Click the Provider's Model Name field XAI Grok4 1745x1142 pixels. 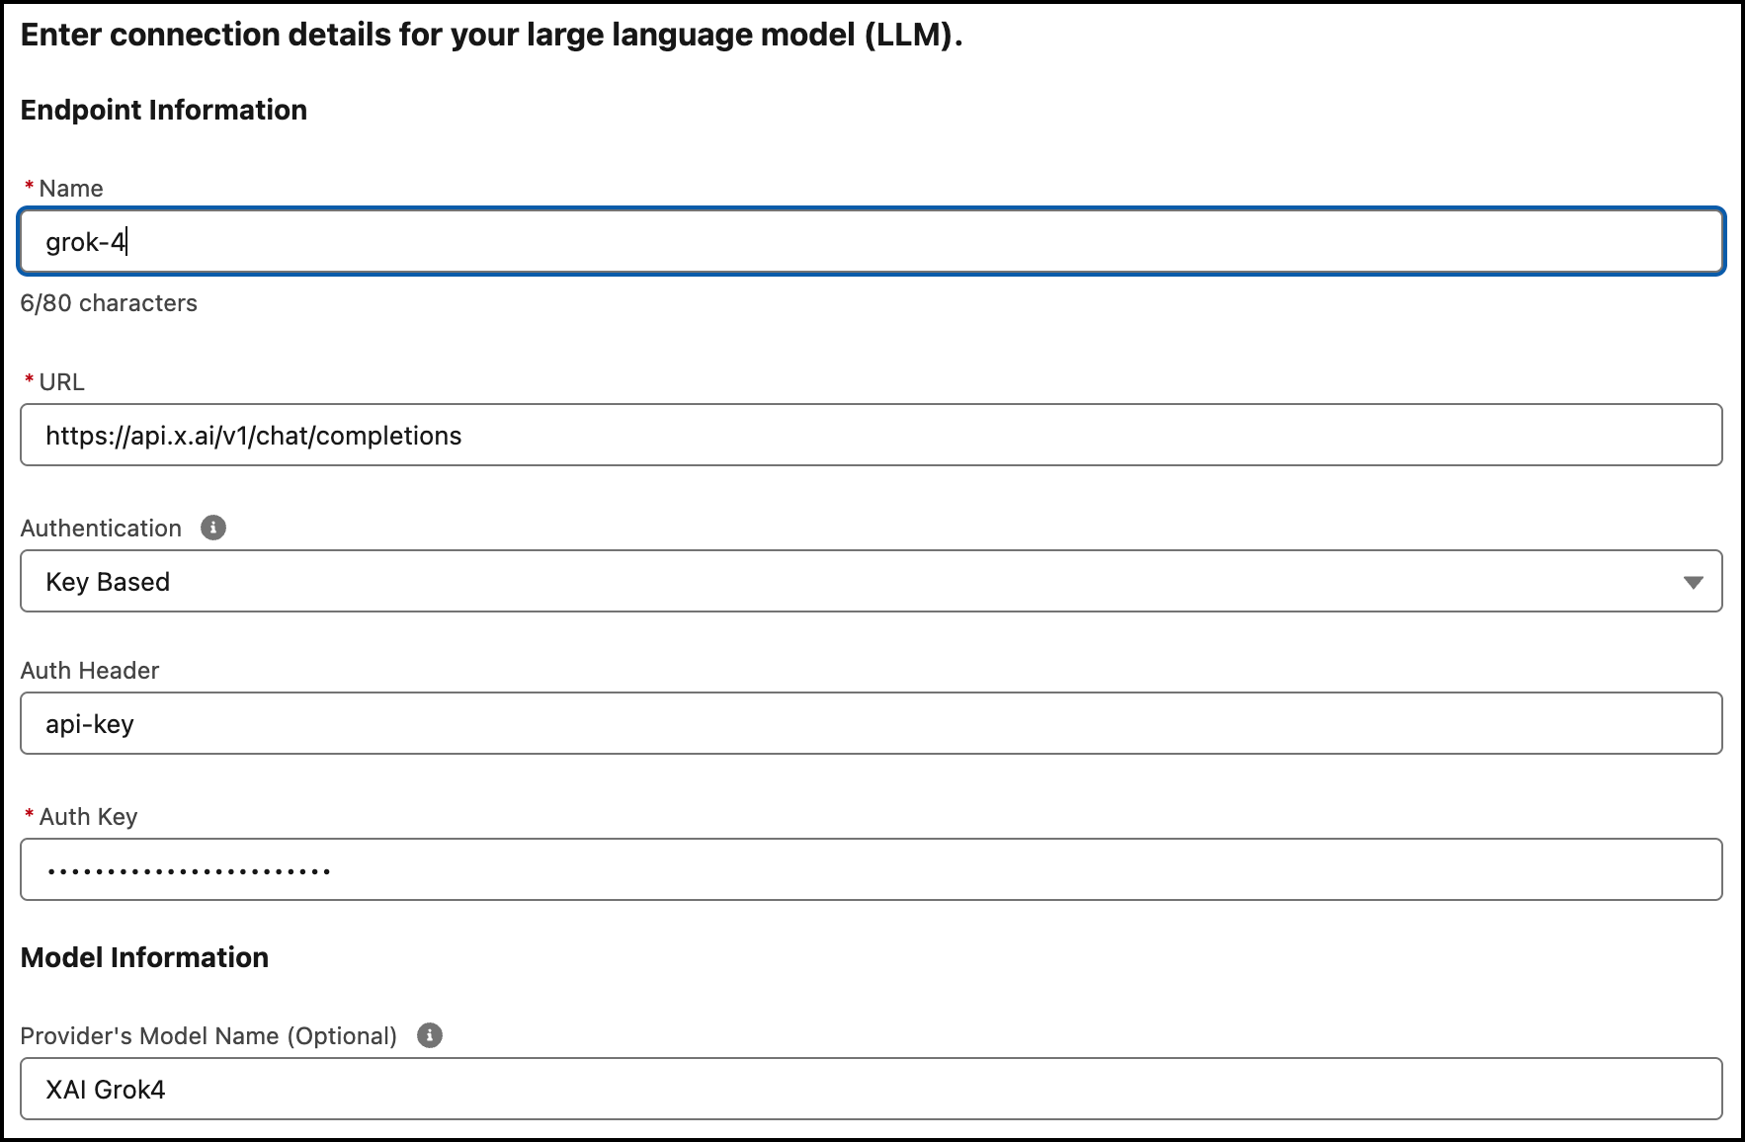pos(872,1089)
